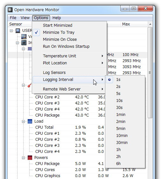The image size is (162, 179).
Task: Collapse the CPU tree node
Action: point(17,43)
